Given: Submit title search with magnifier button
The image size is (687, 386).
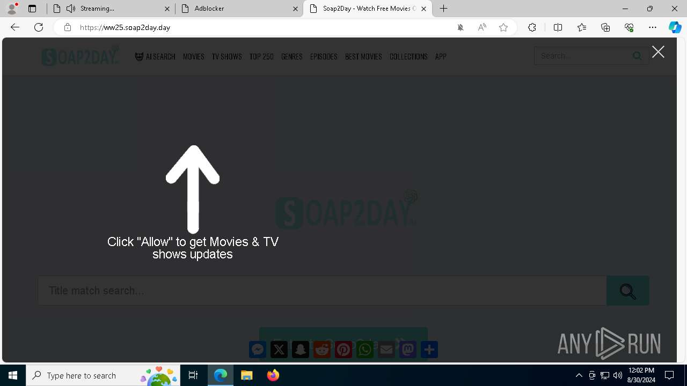Looking at the screenshot, I should [627, 291].
